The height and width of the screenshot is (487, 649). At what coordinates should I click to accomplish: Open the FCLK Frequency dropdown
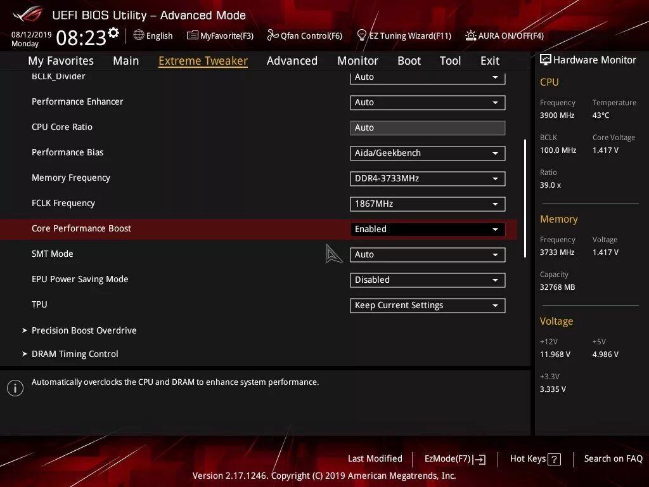pyautogui.click(x=427, y=204)
